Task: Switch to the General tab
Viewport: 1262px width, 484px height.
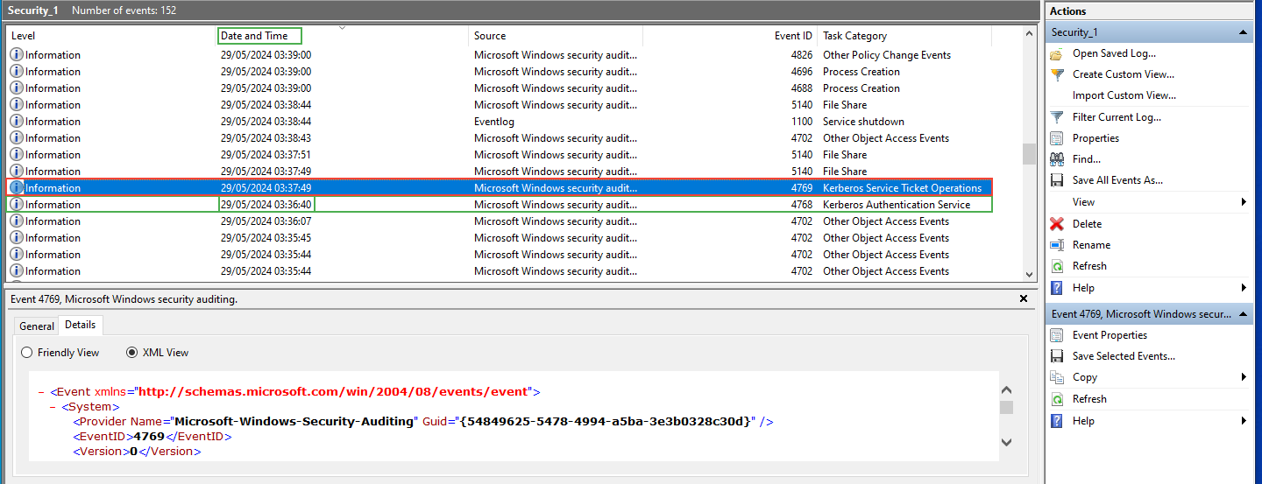Action: coord(37,326)
